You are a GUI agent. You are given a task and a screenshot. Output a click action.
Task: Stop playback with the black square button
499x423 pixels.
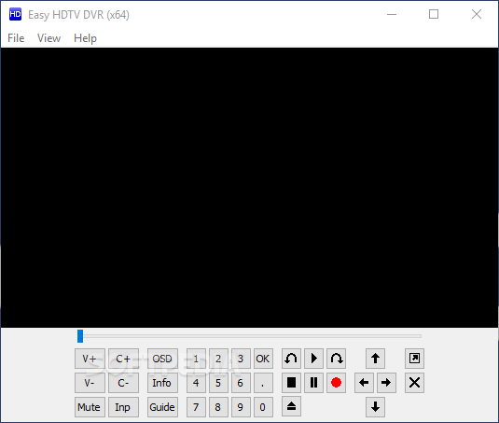(291, 383)
